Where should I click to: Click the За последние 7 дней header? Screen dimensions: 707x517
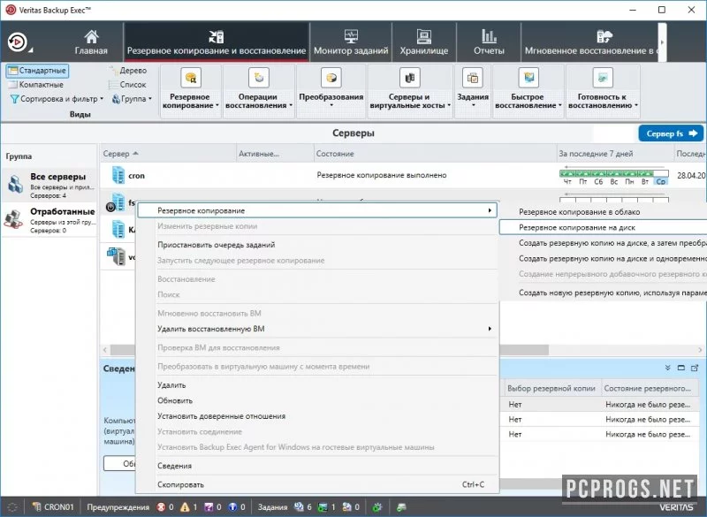point(614,154)
